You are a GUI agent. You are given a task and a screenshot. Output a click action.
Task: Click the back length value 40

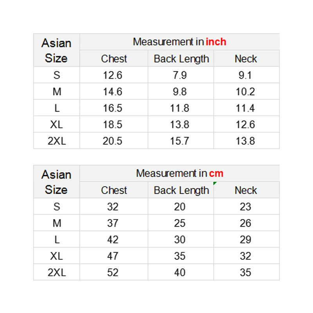(x=180, y=272)
